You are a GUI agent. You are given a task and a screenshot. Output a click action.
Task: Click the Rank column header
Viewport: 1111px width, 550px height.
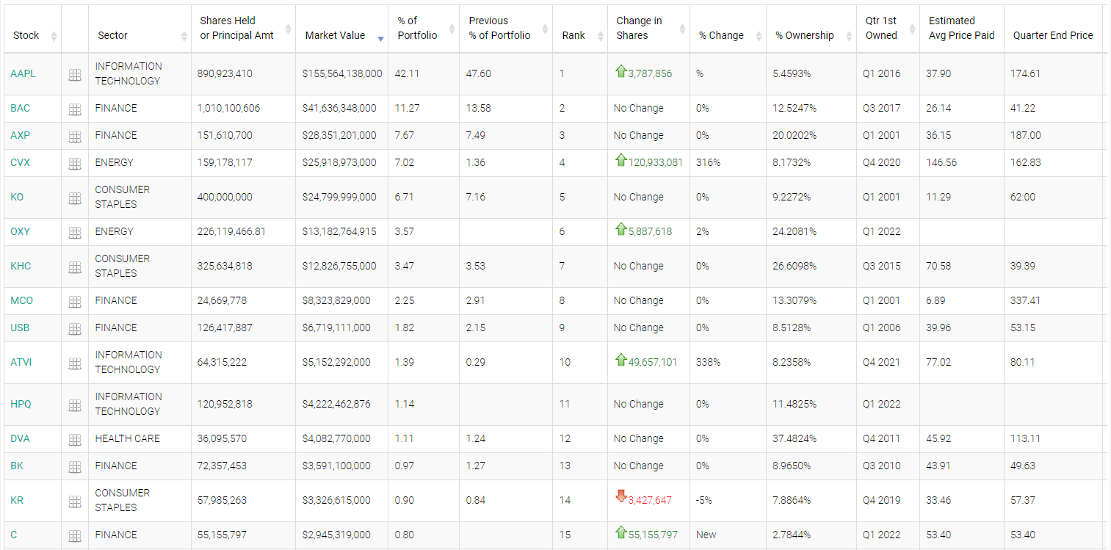coord(573,35)
